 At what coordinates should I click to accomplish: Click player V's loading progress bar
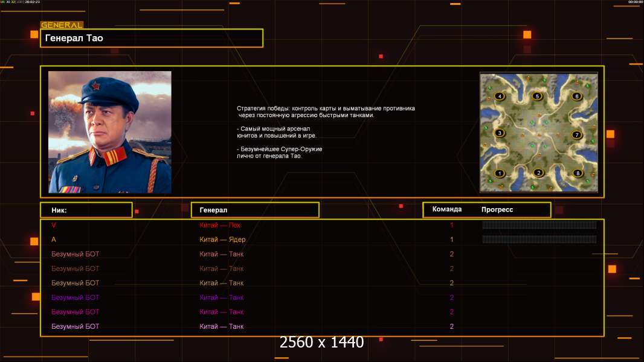pos(539,224)
